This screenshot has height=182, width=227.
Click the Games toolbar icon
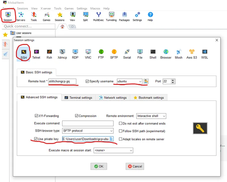tap(47, 17)
